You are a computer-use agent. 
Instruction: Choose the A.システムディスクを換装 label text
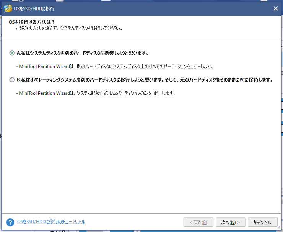pos(82,53)
